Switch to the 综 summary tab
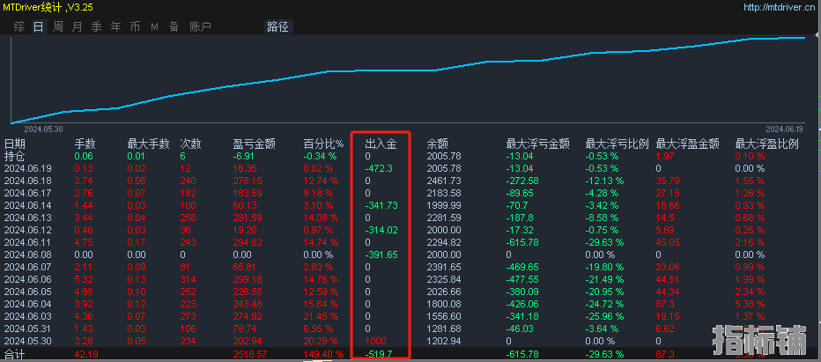 (18, 26)
